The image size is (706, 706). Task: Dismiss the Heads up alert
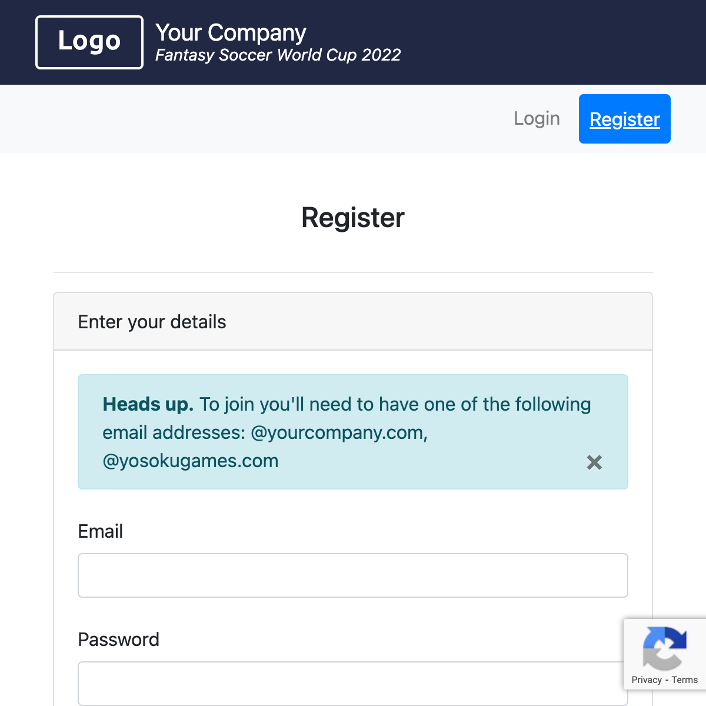coord(594,462)
